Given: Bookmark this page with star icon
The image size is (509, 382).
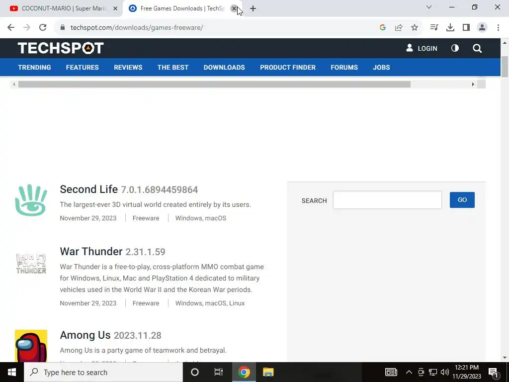Looking at the screenshot, I should 415,28.
